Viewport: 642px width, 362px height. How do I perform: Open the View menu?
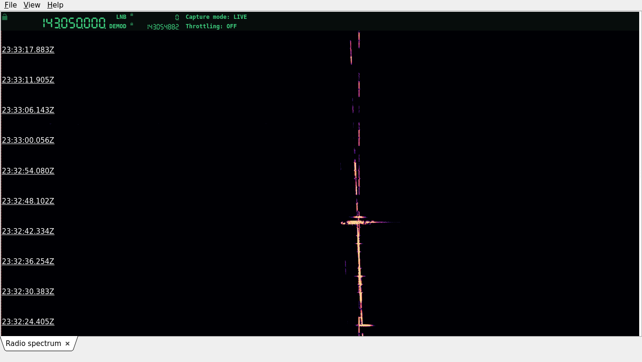click(32, 5)
